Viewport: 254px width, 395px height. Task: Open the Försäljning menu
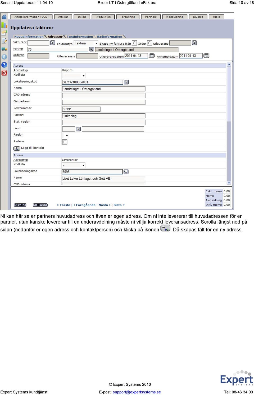pos(128,17)
